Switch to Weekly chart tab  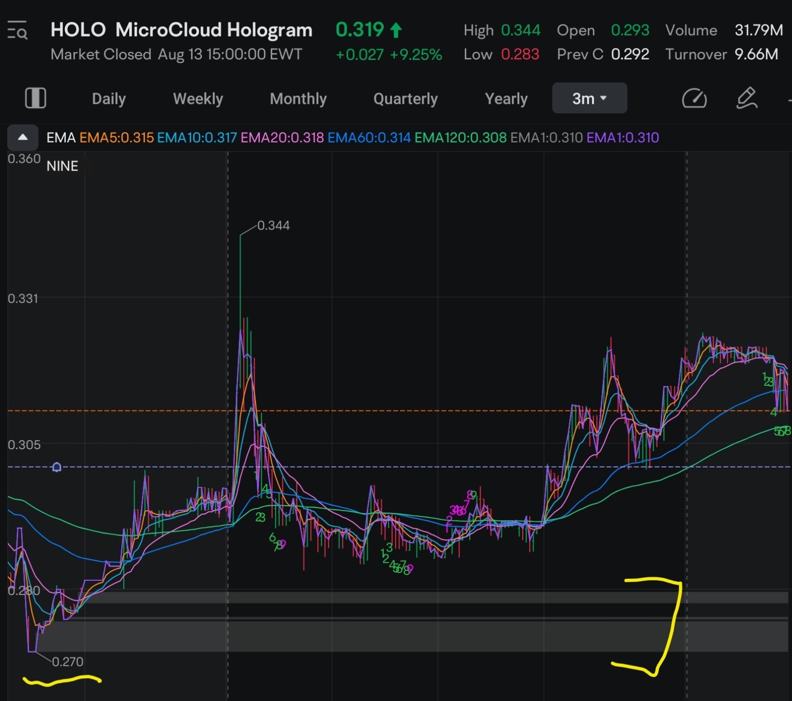[198, 99]
